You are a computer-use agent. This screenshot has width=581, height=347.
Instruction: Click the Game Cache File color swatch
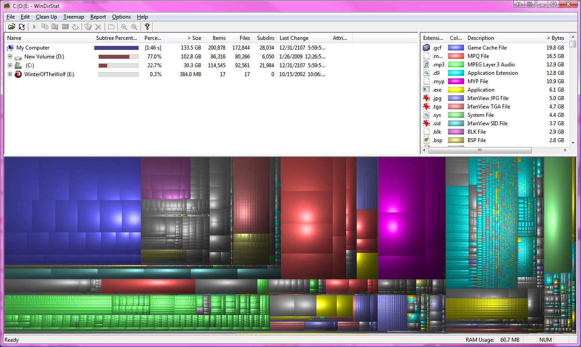(x=456, y=48)
